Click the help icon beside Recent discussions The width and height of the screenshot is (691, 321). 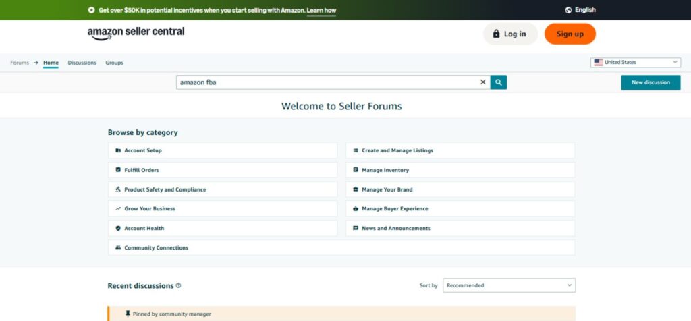tap(178, 285)
